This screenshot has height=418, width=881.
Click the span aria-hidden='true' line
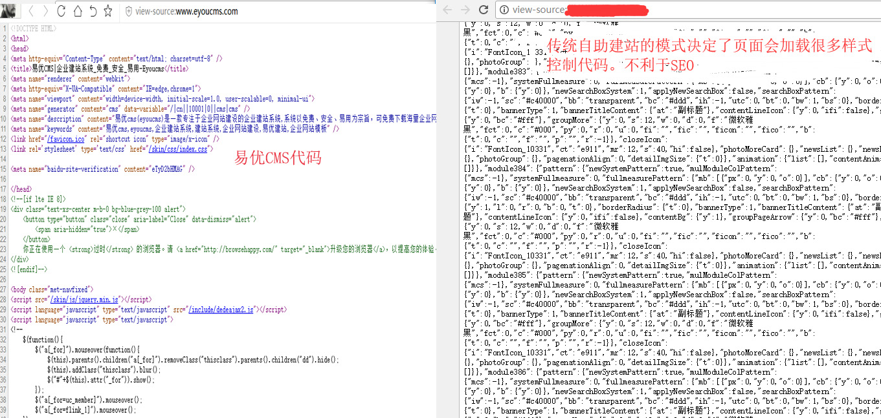tap(87, 229)
